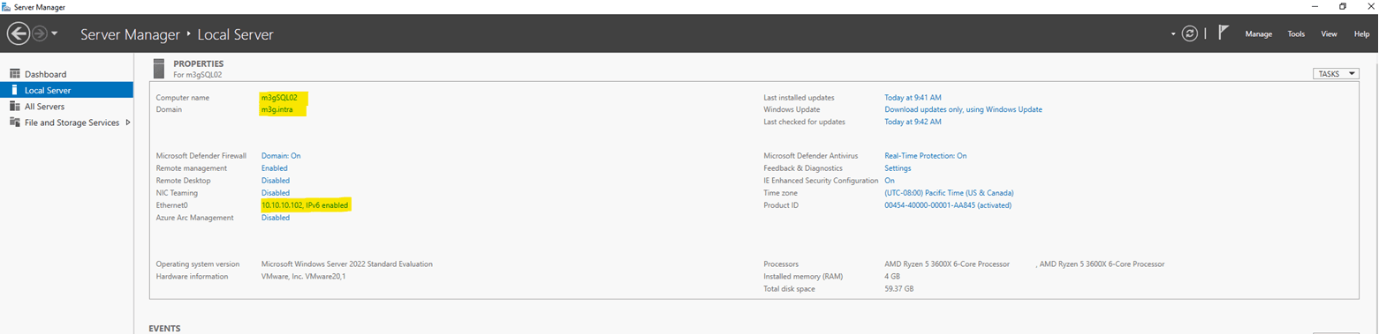The height and width of the screenshot is (334, 1379).
Task: Open the notifications flag icon
Action: coord(1224,33)
